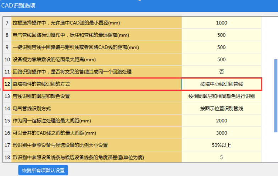The height and width of the screenshot is (176, 278).
Task: Edit the 500 value for 设备视为靠墙敷设 row
Action: coord(221,60)
